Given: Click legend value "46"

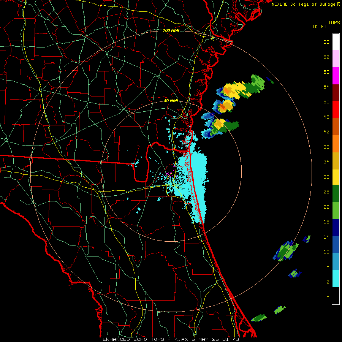Looking at the screenshot, I should [326, 117].
